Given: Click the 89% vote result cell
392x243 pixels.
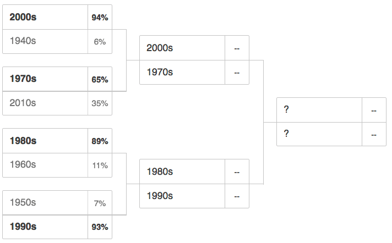Looking at the screenshot, I should (x=100, y=141).
